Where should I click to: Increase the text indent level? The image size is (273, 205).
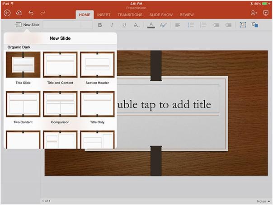[229, 25]
